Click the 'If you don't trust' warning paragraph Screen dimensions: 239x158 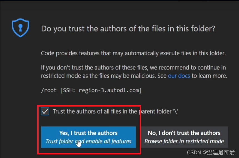133,71
